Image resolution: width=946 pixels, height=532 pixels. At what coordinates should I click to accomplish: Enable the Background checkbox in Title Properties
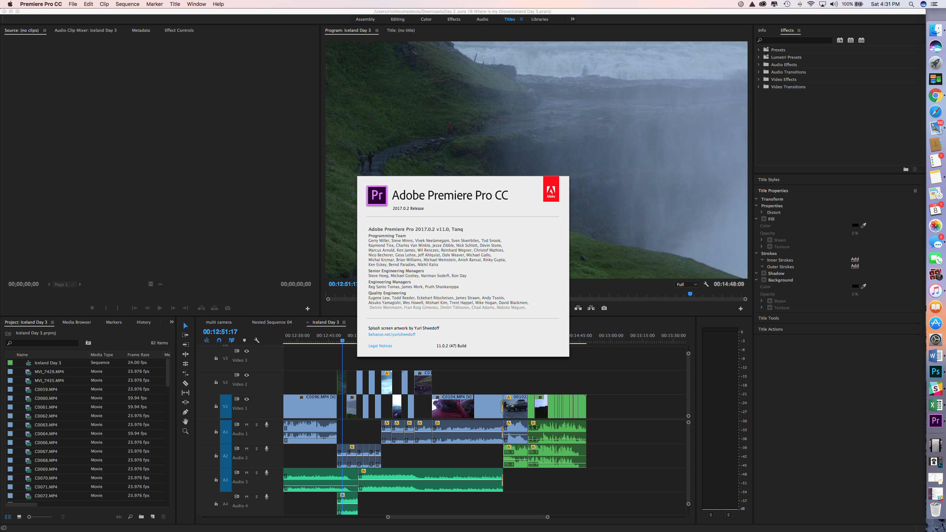point(764,280)
